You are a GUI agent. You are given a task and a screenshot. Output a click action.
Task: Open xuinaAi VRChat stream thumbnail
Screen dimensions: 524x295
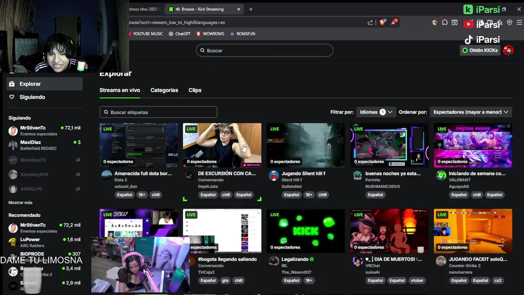[x=389, y=231]
